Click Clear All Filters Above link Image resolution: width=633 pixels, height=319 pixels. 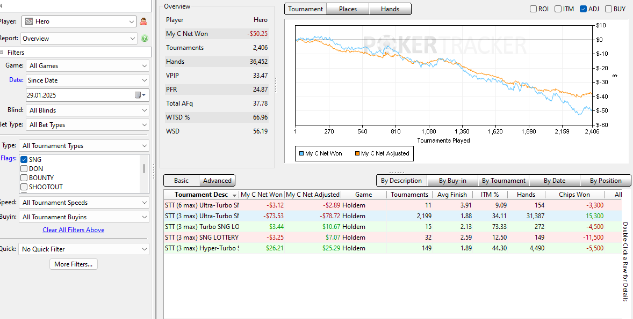click(74, 230)
